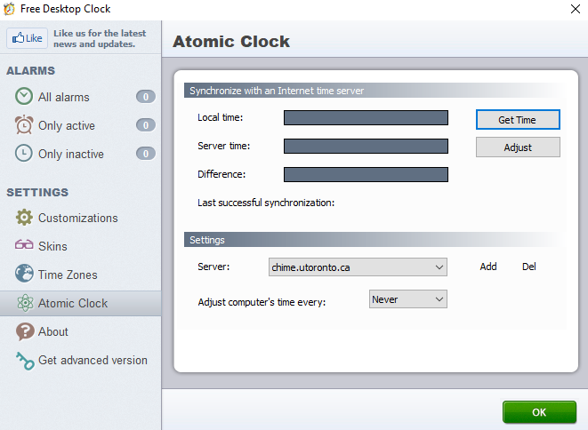The height and width of the screenshot is (430, 588).
Task: Click the 'Adjust computer's time every:' label
Action: pos(262,302)
